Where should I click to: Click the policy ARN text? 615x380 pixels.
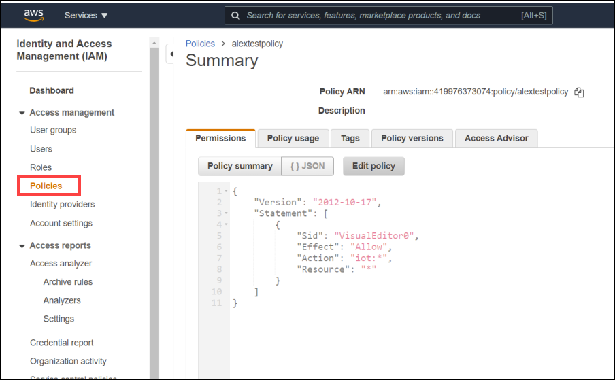point(476,92)
